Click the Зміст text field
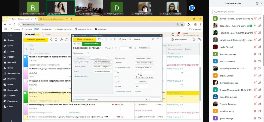 [x=144, y=77]
